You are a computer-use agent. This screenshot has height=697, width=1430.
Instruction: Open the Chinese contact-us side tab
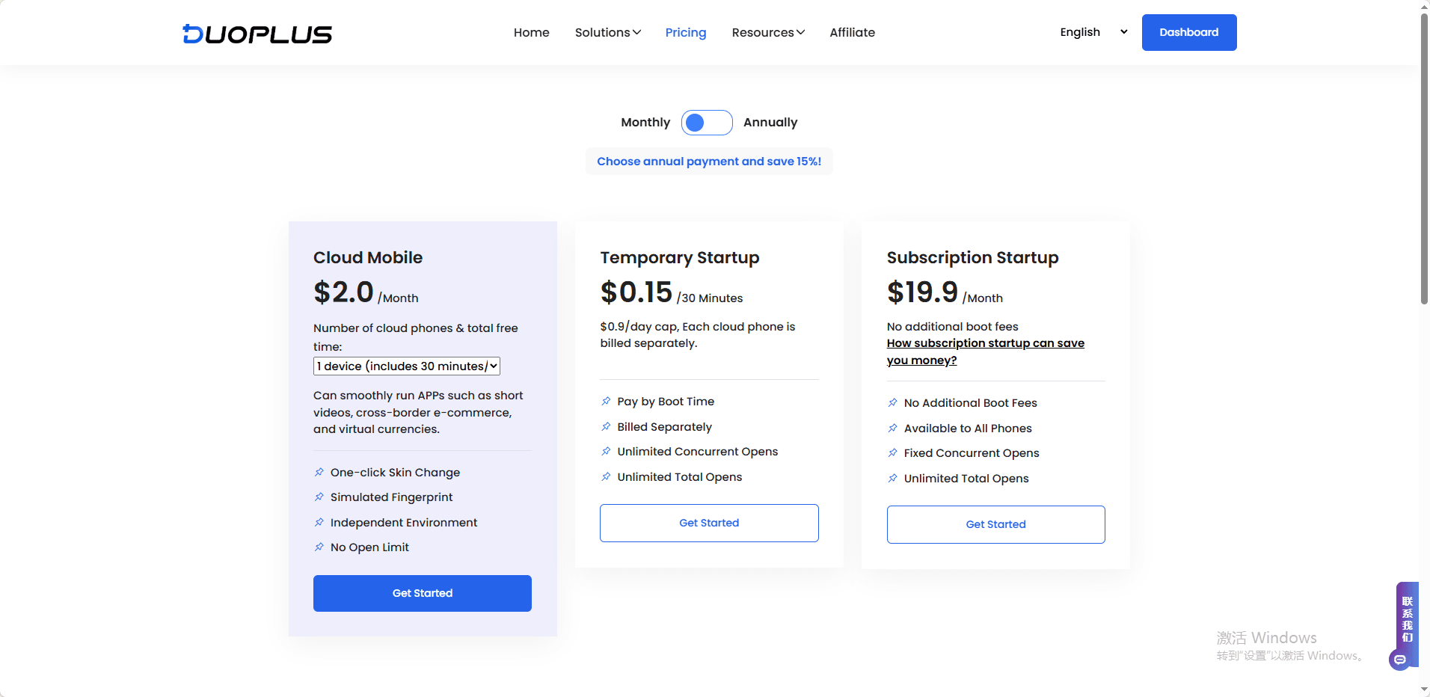click(1408, 619)
